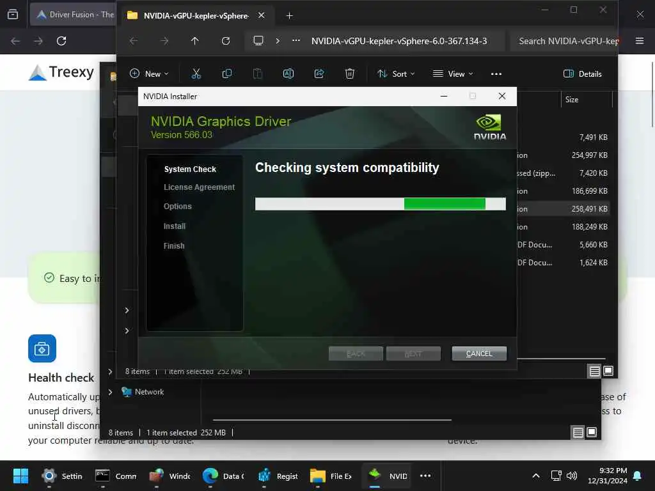Click the disabled NEXT button in installer

coord(413,354)
